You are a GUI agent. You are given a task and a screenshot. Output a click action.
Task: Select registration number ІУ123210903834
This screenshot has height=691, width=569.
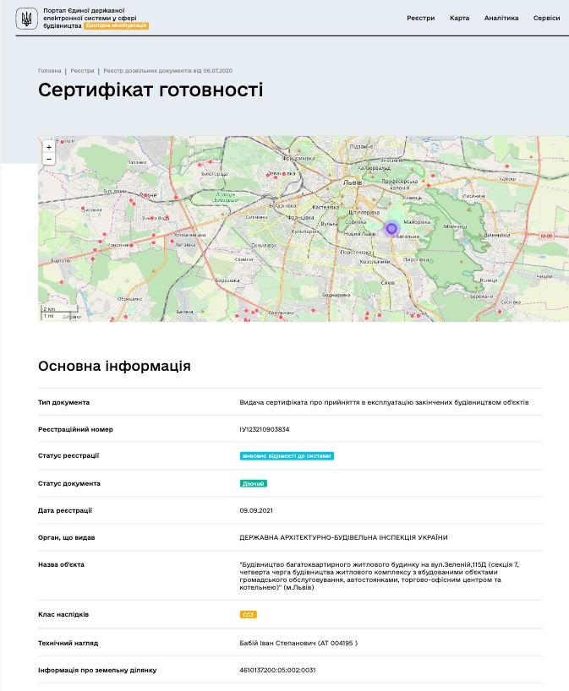click(265, 429)
